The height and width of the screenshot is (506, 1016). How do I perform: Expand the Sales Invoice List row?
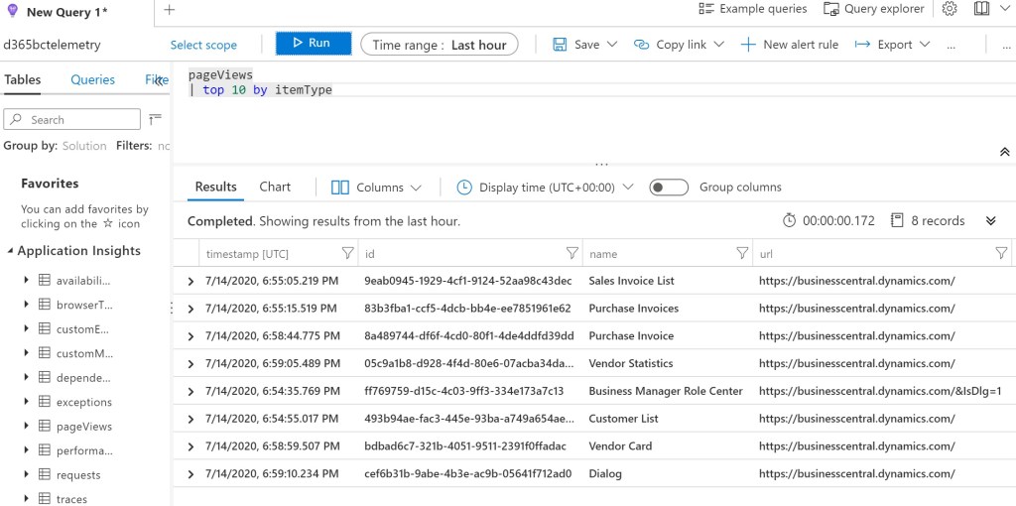190,282
